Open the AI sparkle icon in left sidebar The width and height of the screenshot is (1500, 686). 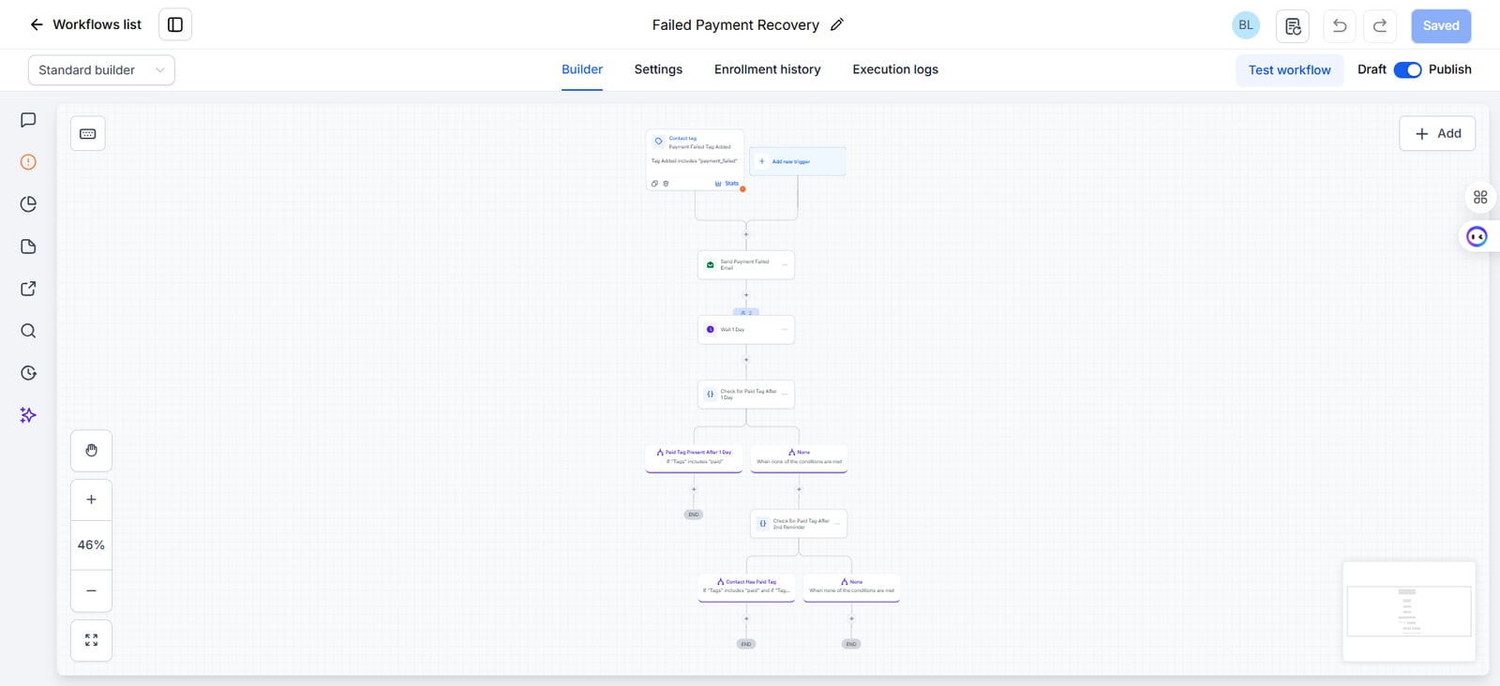[28, 415]
